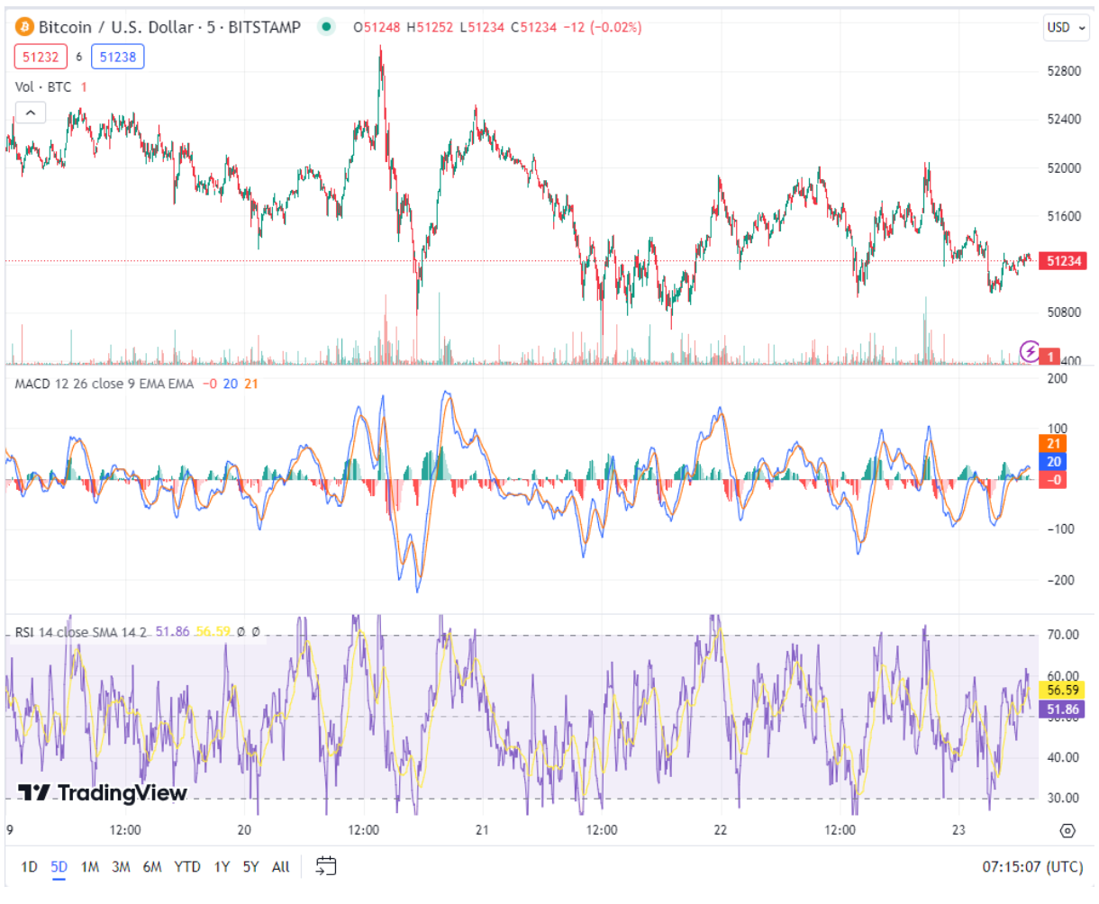Screen dimensions: 1099x904
Task: Select the RSI 14 indicator legend
Action: coord(81,632)
